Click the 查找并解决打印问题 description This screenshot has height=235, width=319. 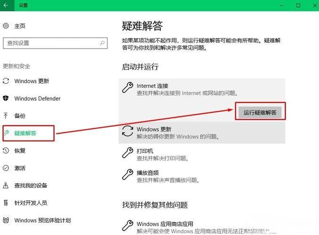coord(163,158)
